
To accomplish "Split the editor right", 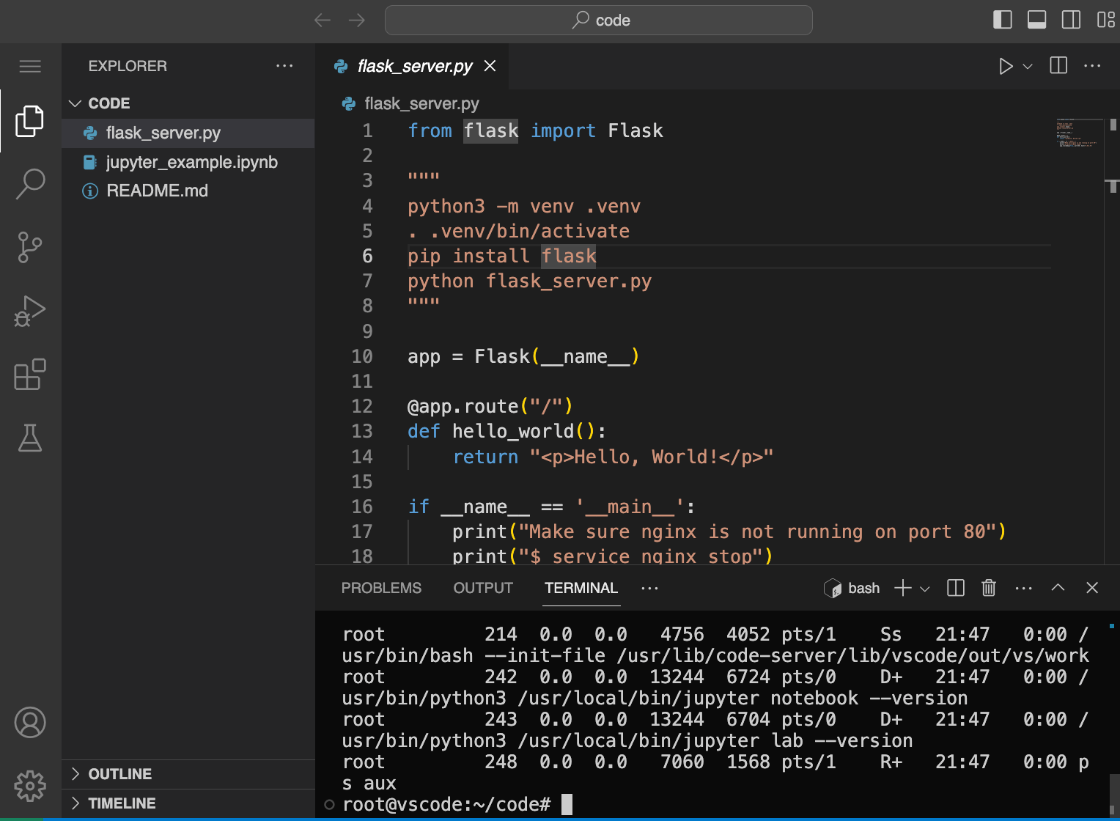I will (x=1058, y=66).
